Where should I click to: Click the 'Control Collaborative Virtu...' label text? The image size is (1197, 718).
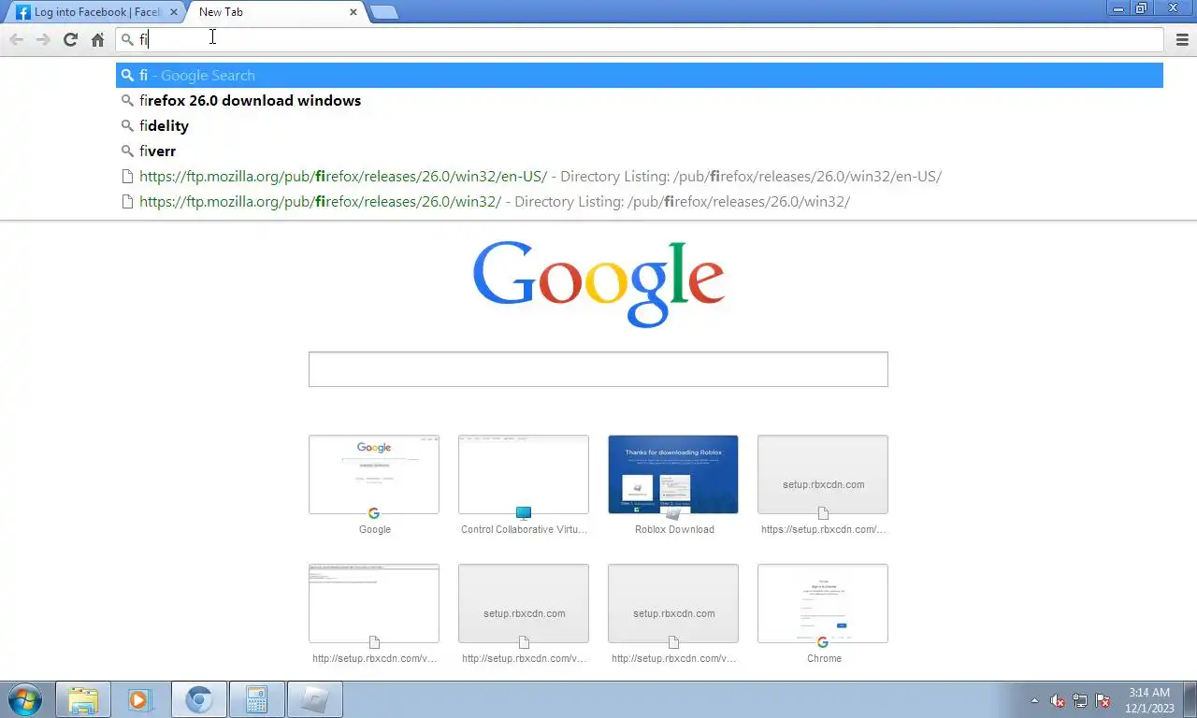[x=524, y=529]
